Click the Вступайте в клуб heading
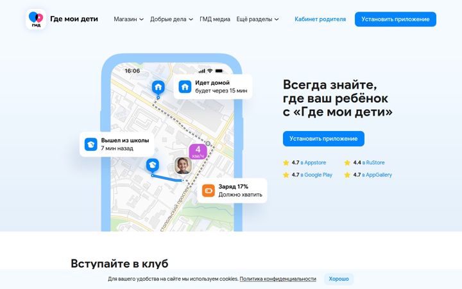This screenshot has height=289, width=462. (x=119, y=263)
